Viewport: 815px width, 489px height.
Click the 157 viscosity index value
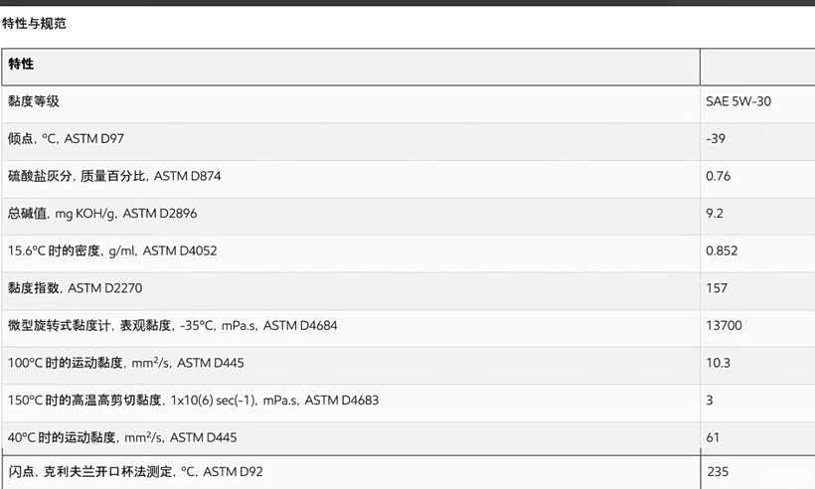717,288
